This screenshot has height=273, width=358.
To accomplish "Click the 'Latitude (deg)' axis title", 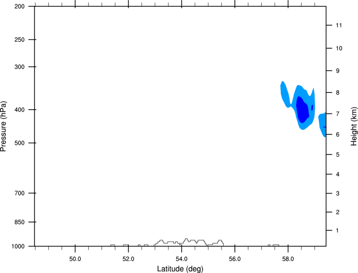I will tap(180, 269).
